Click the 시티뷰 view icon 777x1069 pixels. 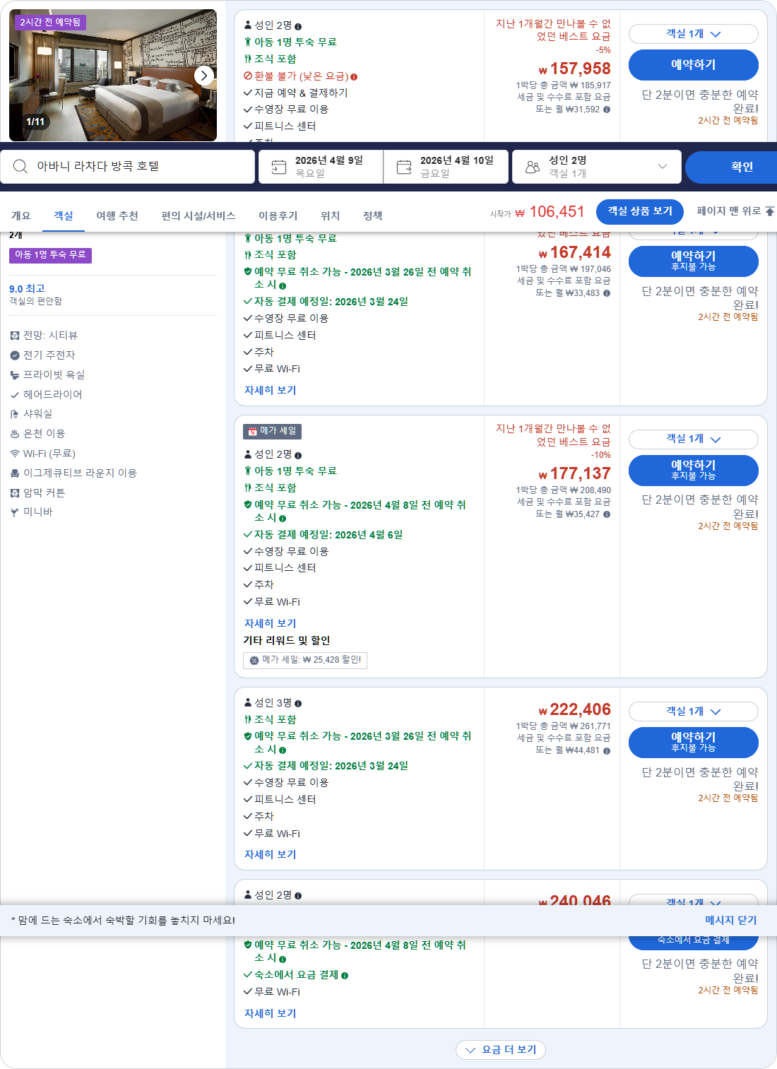[15, 336]
